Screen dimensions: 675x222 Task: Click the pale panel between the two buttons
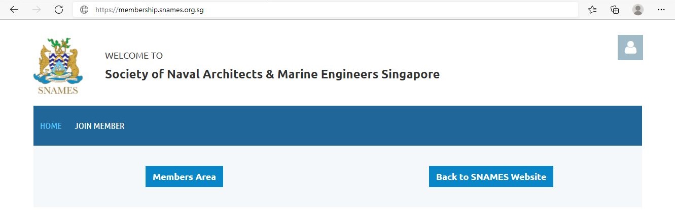click(326, 176)
